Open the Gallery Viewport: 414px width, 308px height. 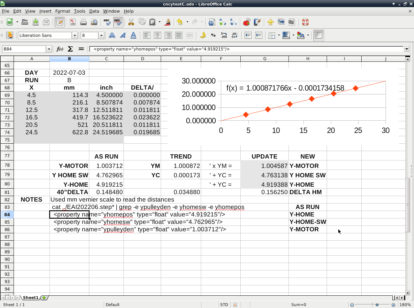coord(281,22)
